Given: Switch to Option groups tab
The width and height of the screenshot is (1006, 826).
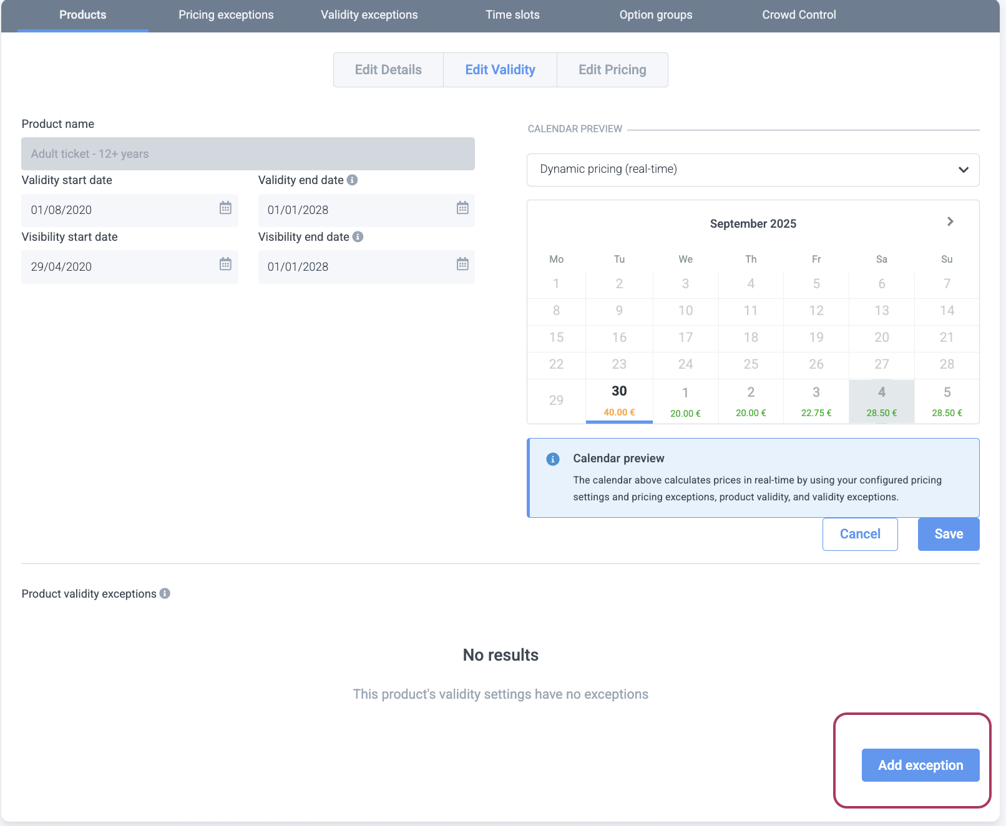Looking at the screenshot, I should [656, 15].
